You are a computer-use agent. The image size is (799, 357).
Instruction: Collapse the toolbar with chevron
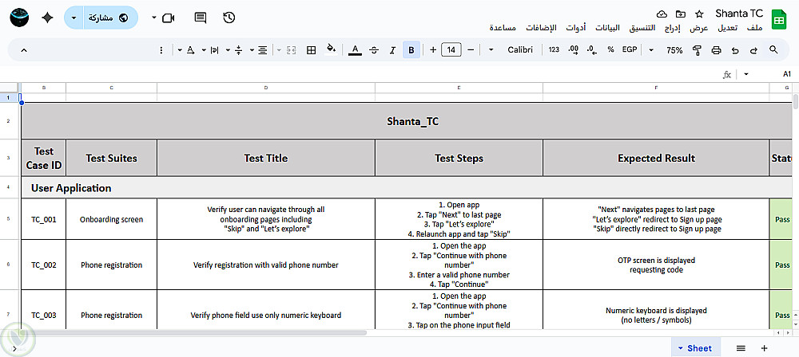(23, 50)
